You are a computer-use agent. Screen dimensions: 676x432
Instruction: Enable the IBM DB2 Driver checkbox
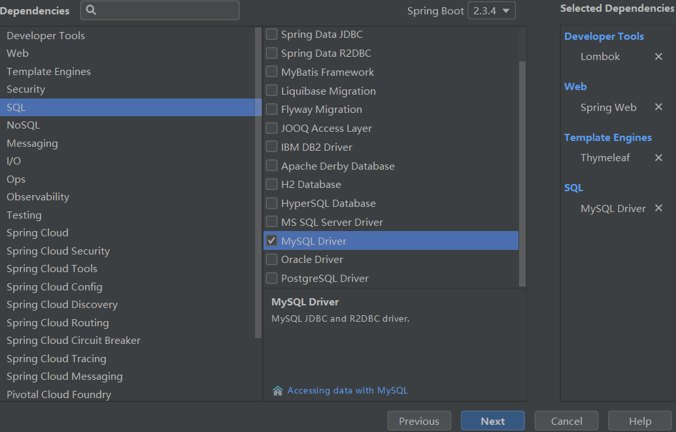(271, 147)
